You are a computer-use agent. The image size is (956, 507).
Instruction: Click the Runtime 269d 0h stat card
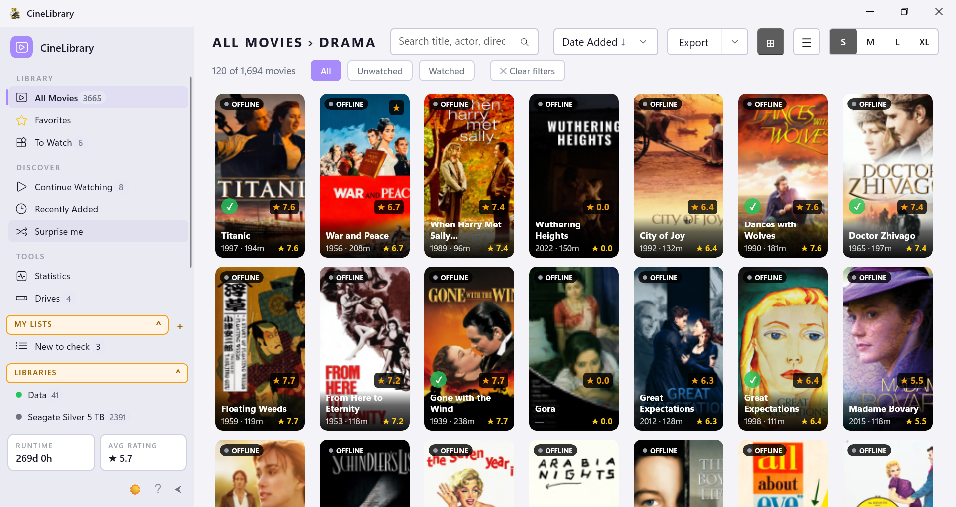51,452
